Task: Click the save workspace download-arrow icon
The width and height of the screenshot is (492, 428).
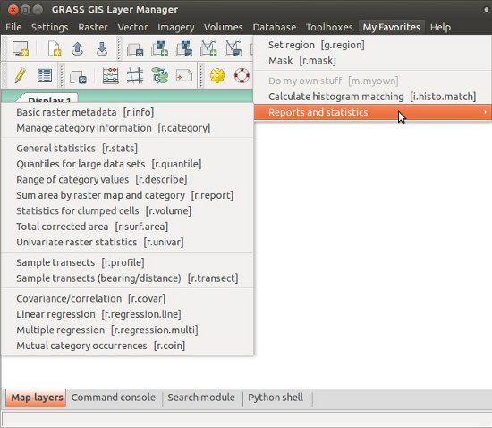Action: 102,49
